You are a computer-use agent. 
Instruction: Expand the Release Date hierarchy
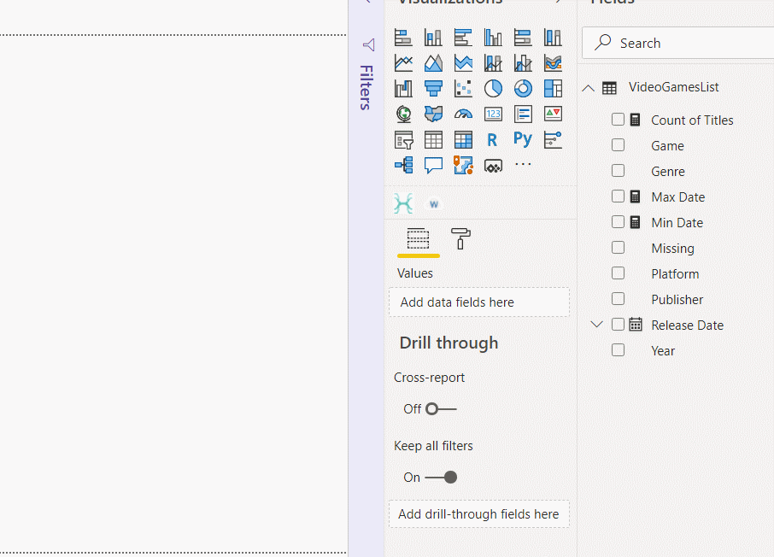pos(597,325)
